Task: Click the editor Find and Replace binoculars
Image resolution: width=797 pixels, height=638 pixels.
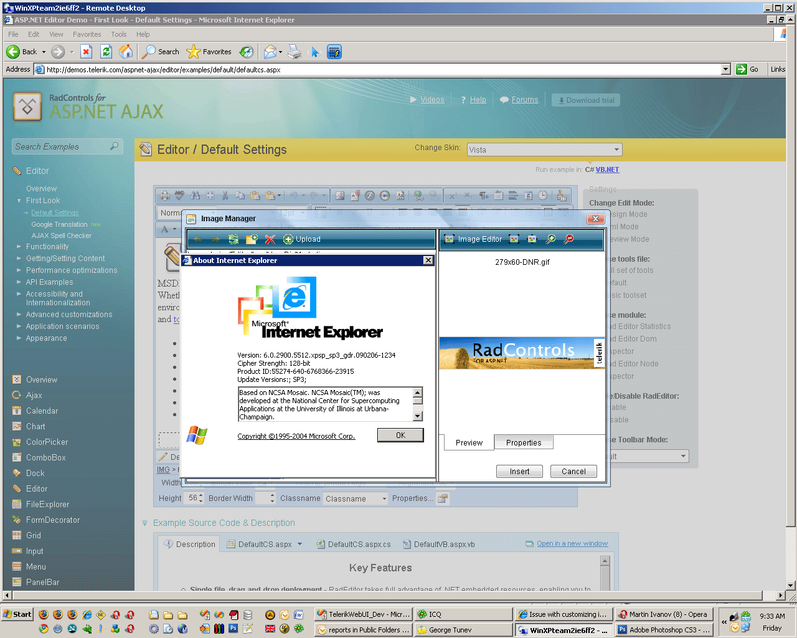Action: pyautogui.click(x=195, y=196)
